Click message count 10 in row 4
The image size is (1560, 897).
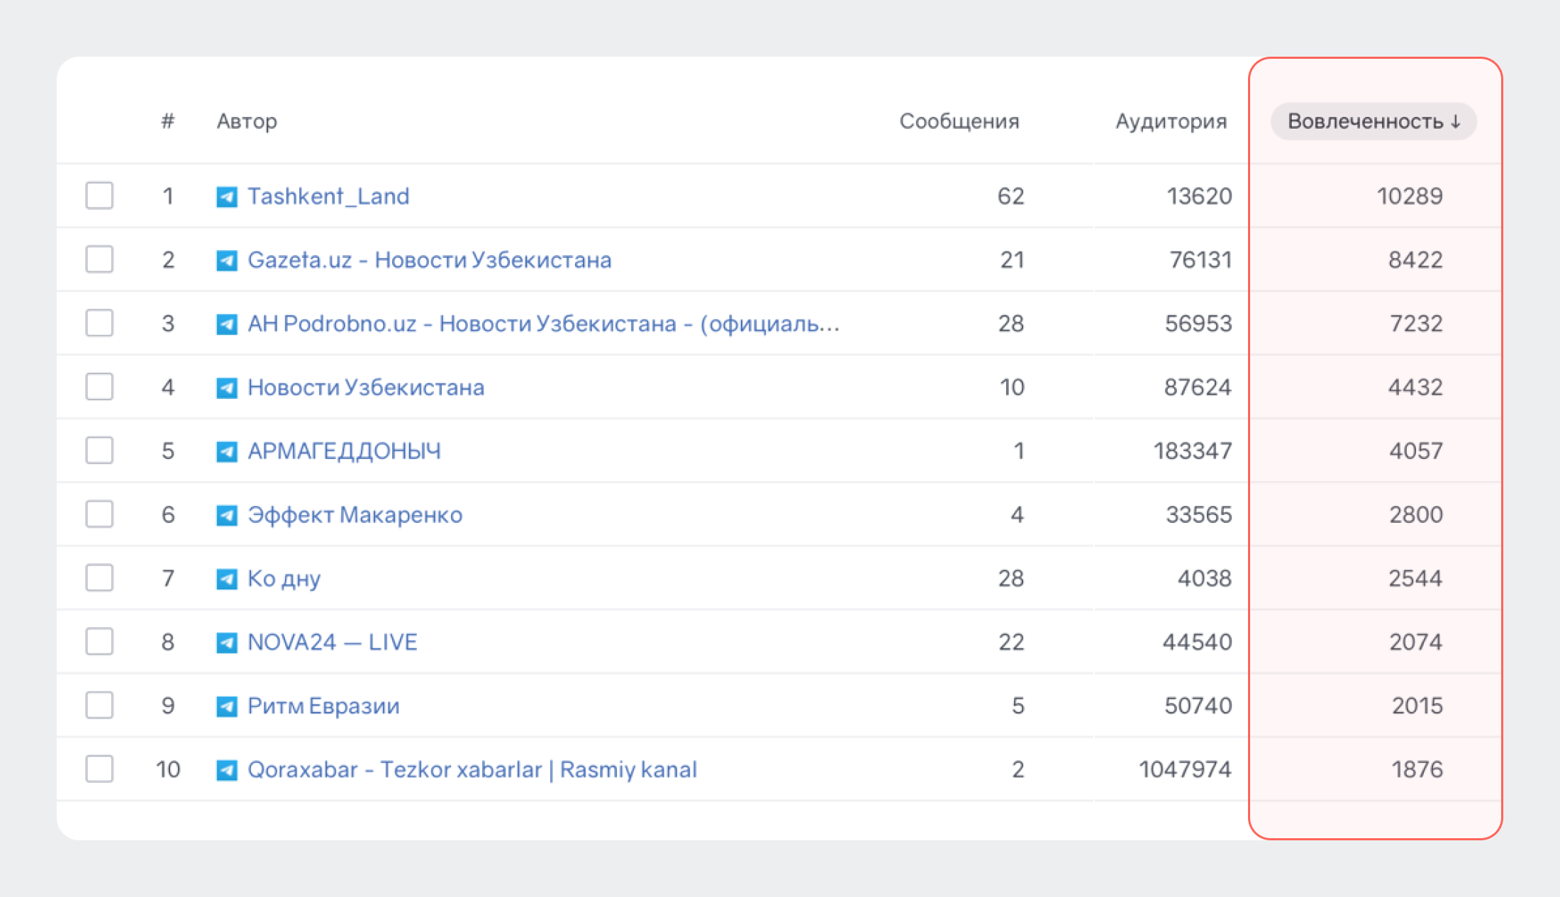point(1013,387)
